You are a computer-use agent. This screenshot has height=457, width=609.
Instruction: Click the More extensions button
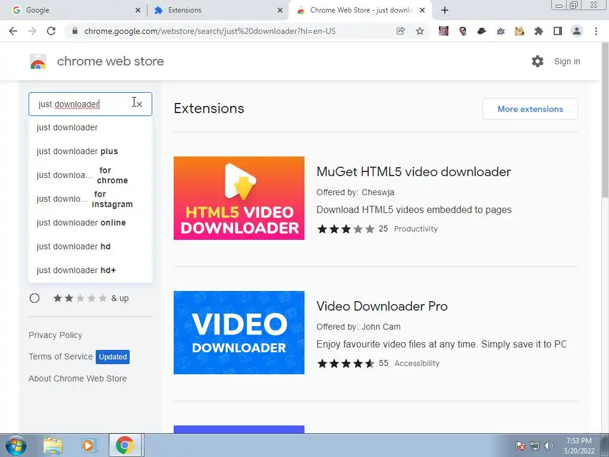(530, 109)
